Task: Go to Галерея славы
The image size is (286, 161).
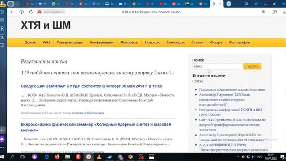Action: (70, 42)
